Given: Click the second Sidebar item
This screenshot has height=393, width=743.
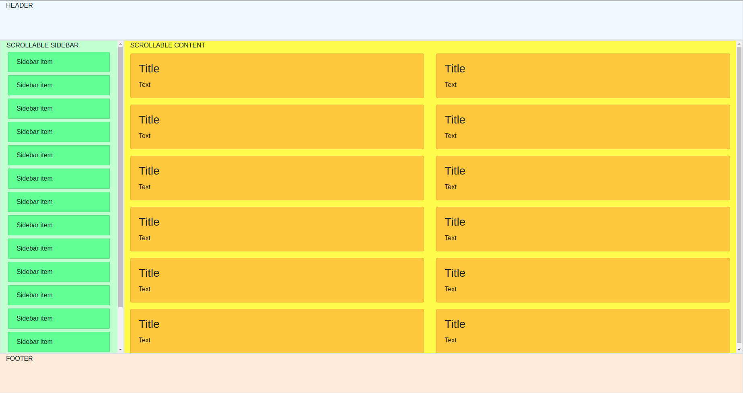Looking at the screenshot, I should 59,85.
